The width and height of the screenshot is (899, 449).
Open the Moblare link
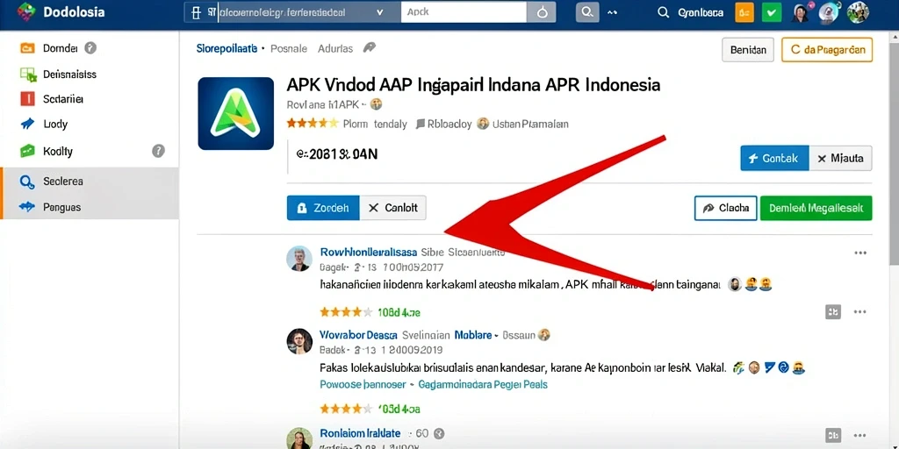473,334
